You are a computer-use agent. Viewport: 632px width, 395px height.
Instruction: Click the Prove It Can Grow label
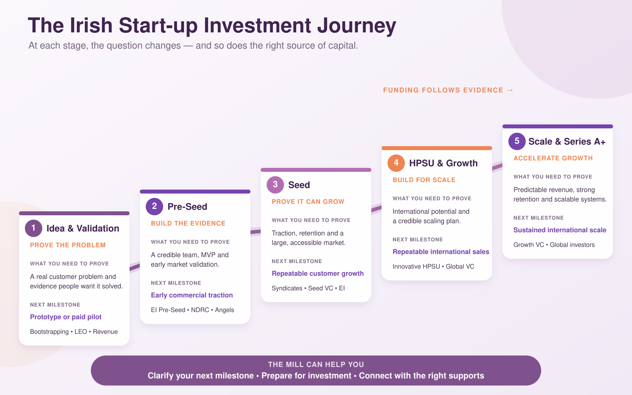(308, 201)
